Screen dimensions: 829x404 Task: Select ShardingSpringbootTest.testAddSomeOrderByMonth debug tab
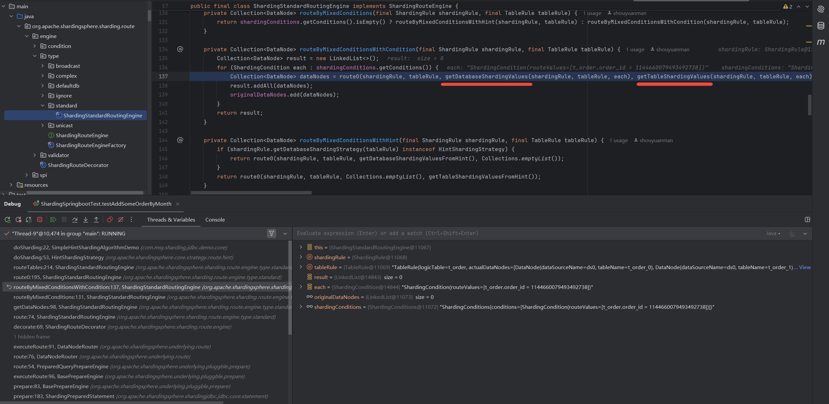[x=106, y=204]
